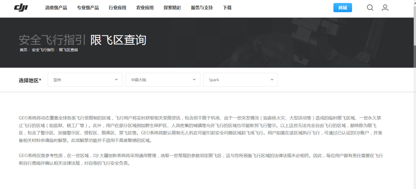Click the 安全飞行指引 banner heading
Image resolution: width=416 pixels, height=189 pixels.
(x=52, y=40)
